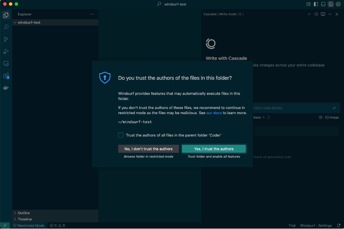Viewport: 344px width, 229px height.
Task: Open the Remote Explorer view
Action: 6,63
